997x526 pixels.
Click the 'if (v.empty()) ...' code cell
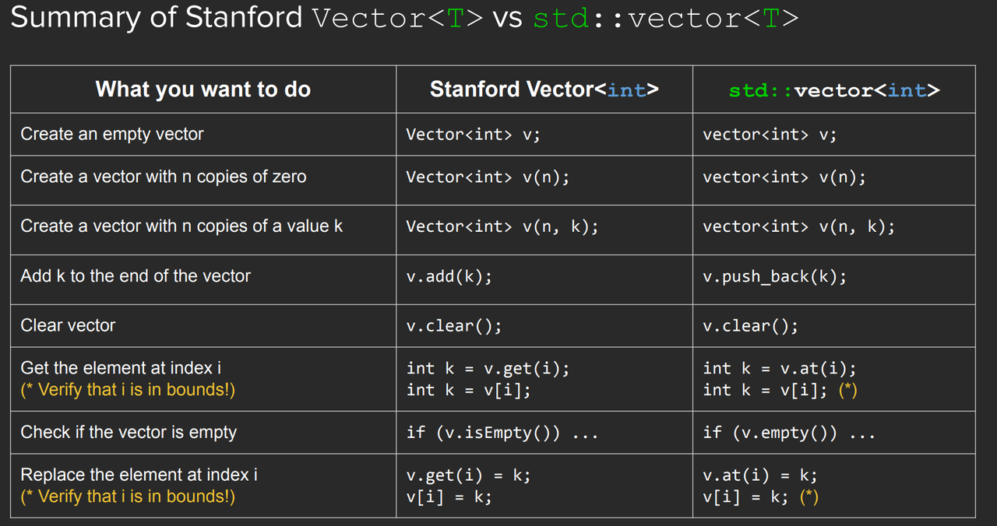click(789, 433)
